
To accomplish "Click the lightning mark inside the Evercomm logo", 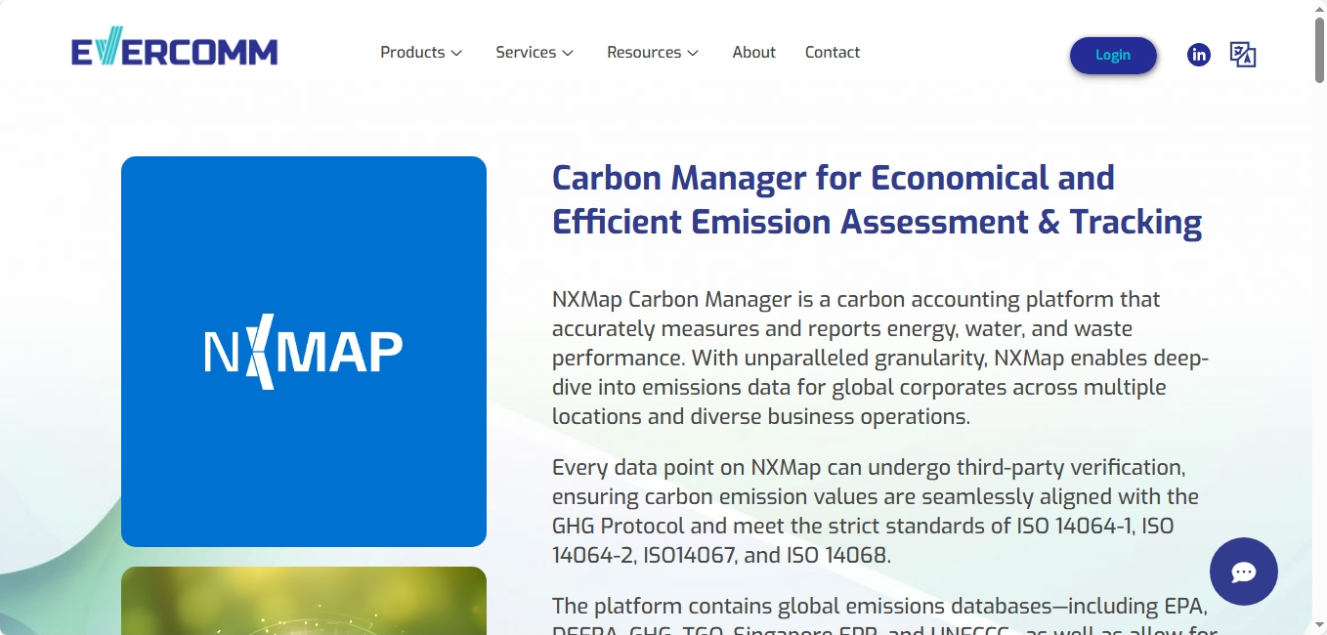I will 107,45.
